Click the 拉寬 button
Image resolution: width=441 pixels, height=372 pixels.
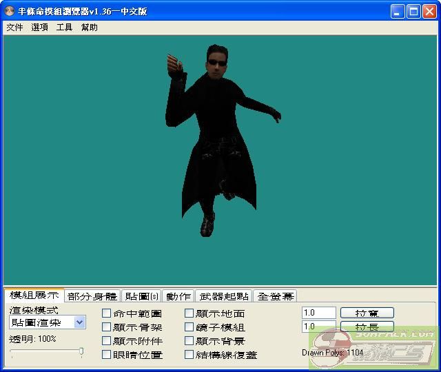367,313
